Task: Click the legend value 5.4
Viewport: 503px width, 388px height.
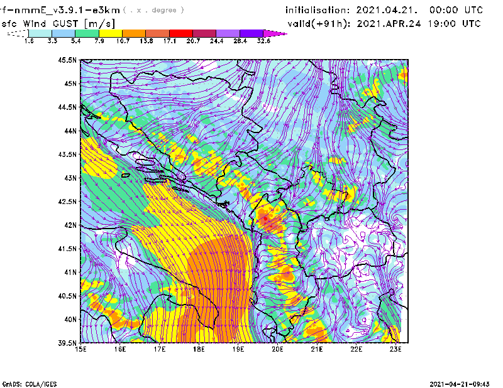Action: tap(75, 41)
